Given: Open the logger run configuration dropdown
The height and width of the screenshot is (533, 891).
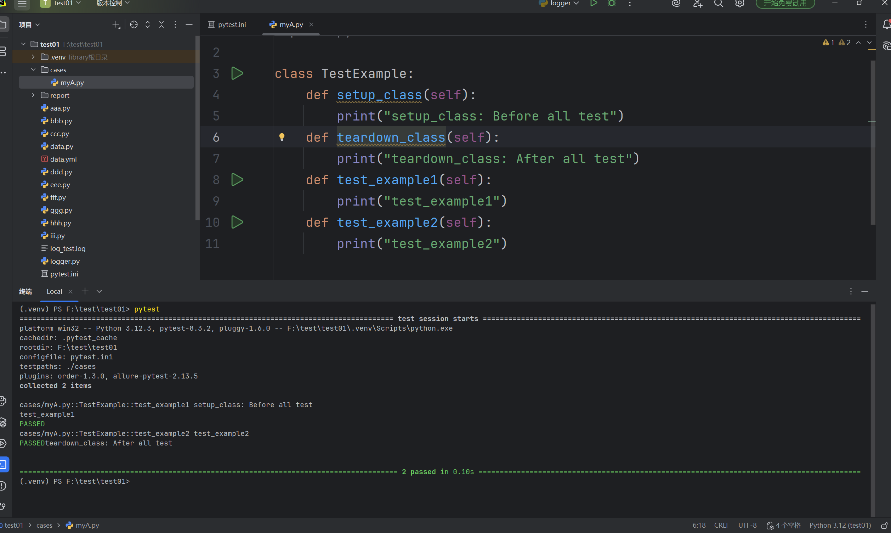Looking at the screenshot, I should click(x=561, y=4).
